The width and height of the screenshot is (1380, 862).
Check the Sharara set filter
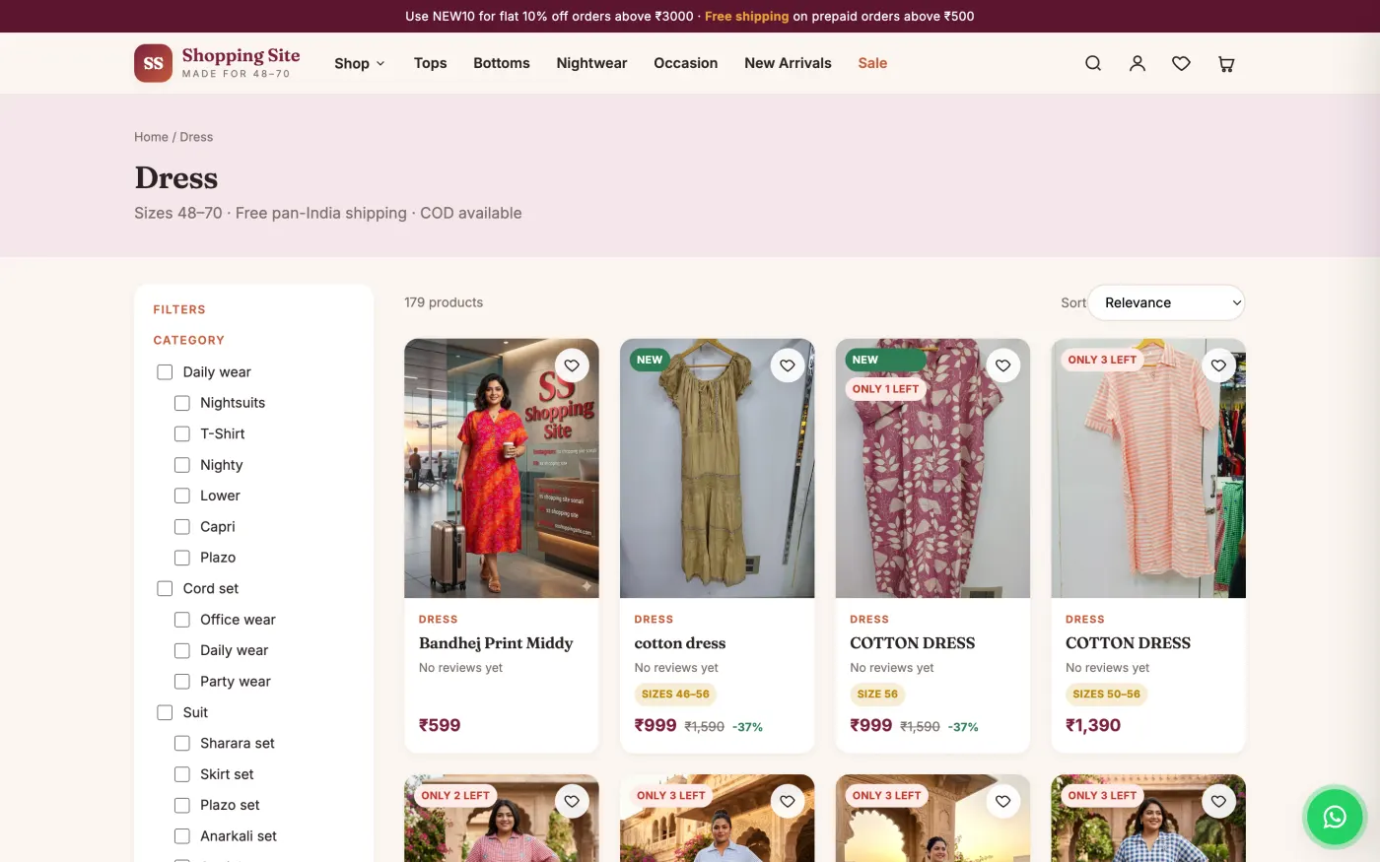pos(182,744)
